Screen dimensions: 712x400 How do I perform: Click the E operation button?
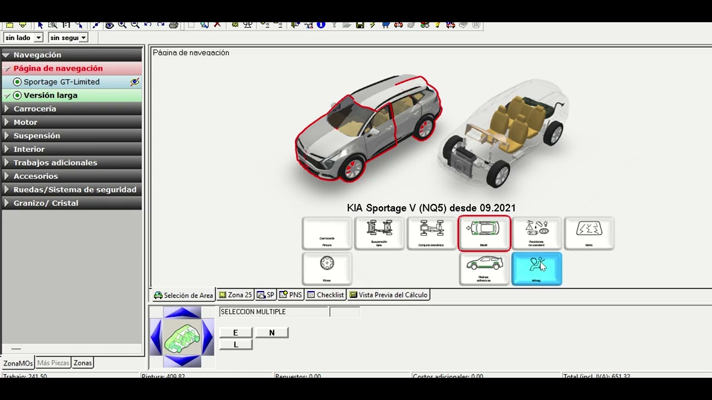pyautogui.click(x=235, y=333)
